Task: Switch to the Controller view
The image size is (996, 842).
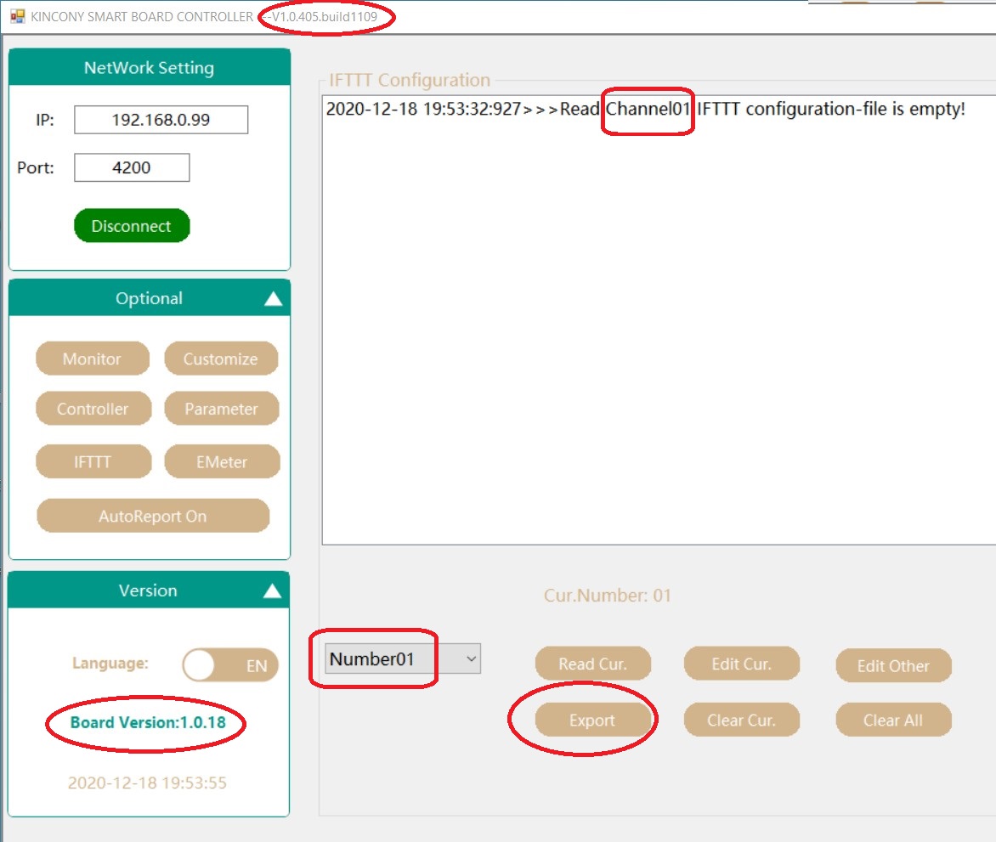Action: click(x=93, y=409)
